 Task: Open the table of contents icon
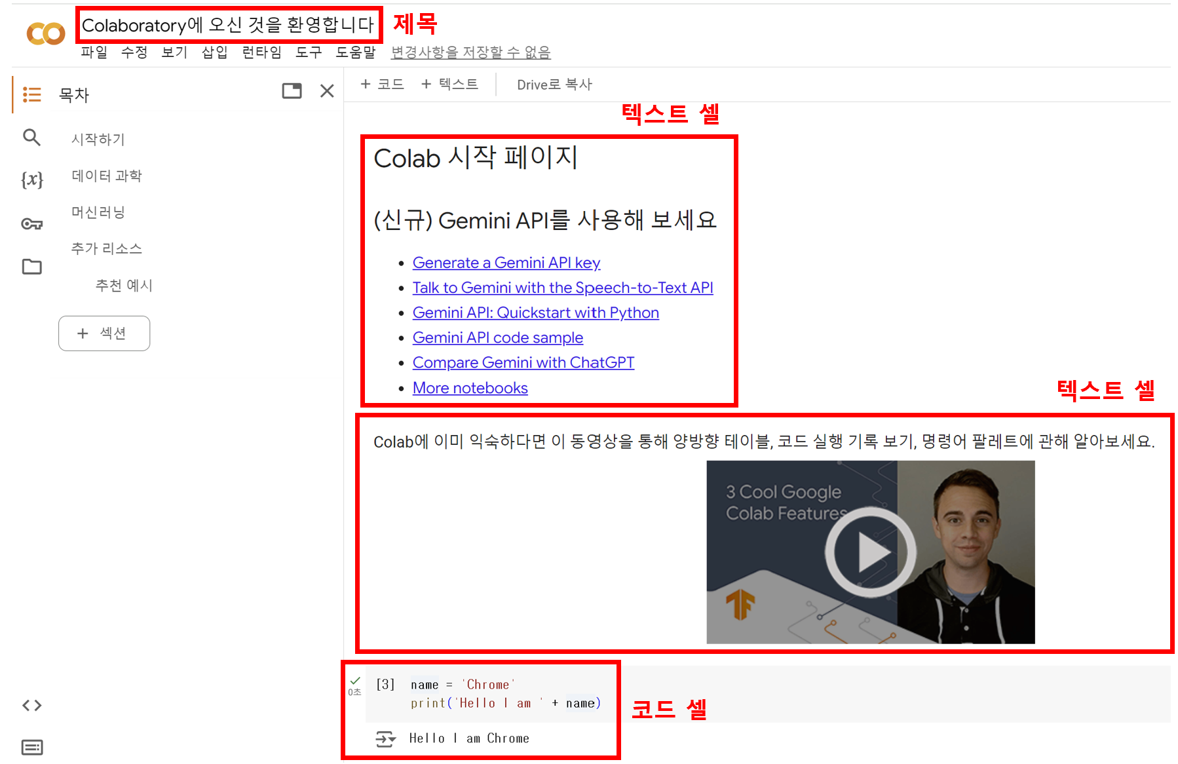(31, 94)
